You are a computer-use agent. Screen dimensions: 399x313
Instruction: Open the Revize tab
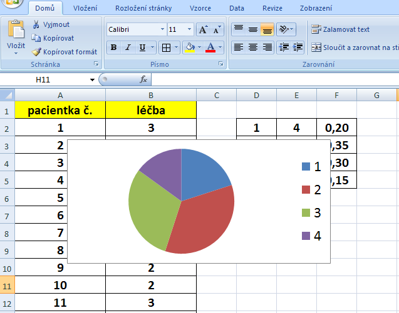[272, 8]
